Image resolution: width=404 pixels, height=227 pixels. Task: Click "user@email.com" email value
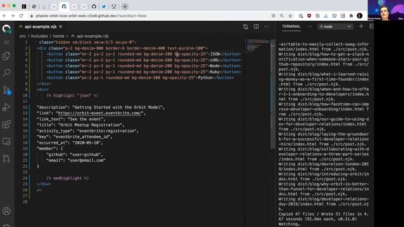tap(86, 160)
